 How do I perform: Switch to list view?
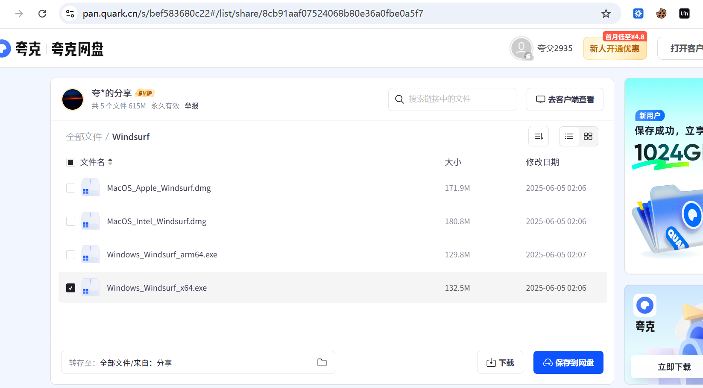coord(569,136)
